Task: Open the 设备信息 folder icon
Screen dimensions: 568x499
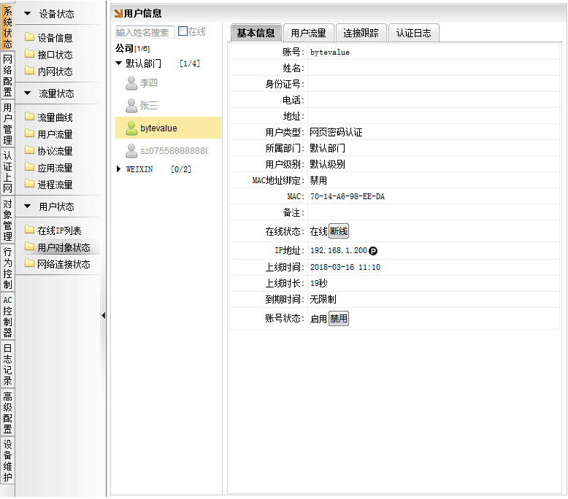Action: 29,38
